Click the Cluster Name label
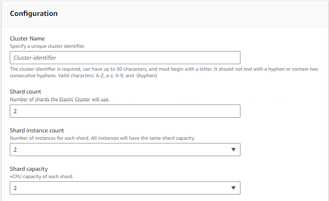 tap(27, 39)
